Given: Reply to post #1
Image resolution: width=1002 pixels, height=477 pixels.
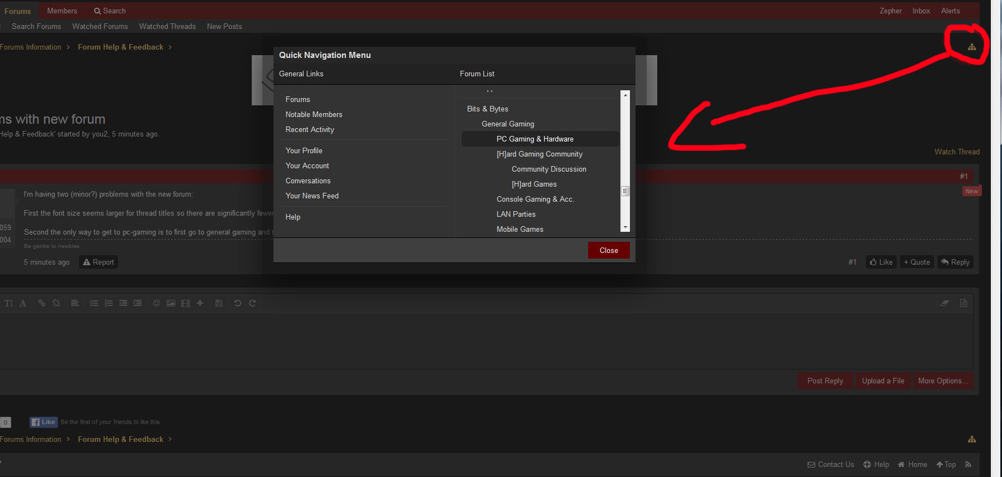Looking at the screenshot, I should 955,262.
